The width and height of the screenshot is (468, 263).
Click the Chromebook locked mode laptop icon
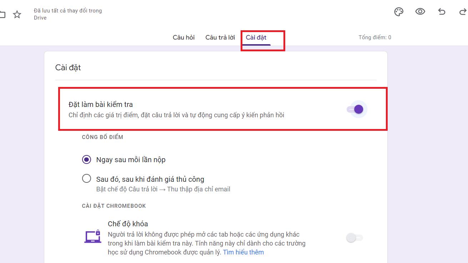point(93,237)
